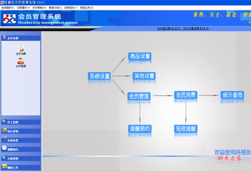251x172 pixels.
Task: Expand the 统计查询 sidebar panel
Action: click(21, 131)
